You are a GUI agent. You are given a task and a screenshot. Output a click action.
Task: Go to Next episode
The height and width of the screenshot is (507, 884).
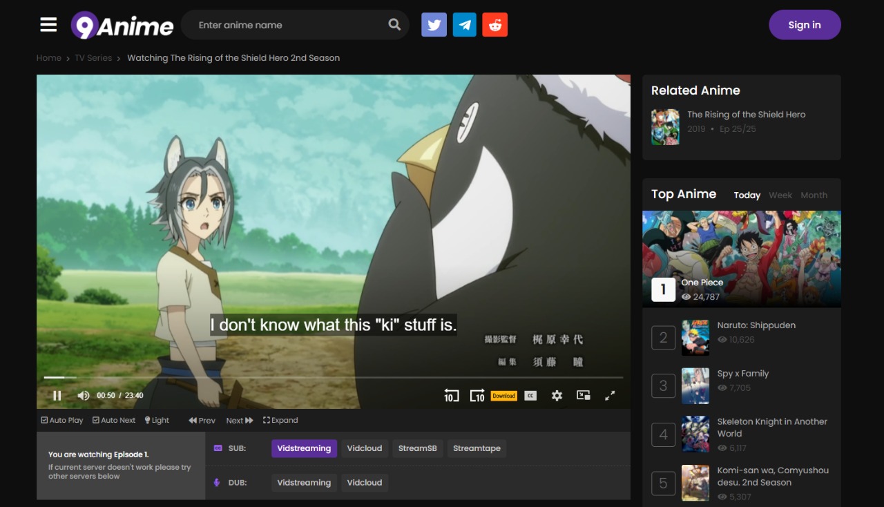240,420
